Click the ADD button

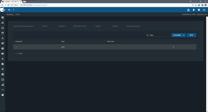tap(191, 35)
